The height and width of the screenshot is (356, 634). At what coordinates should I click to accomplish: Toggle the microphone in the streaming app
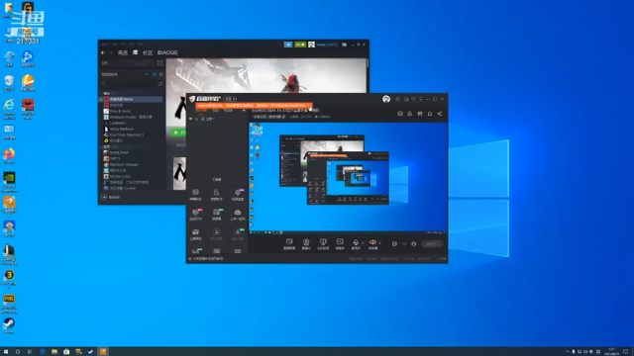(356, 244)
